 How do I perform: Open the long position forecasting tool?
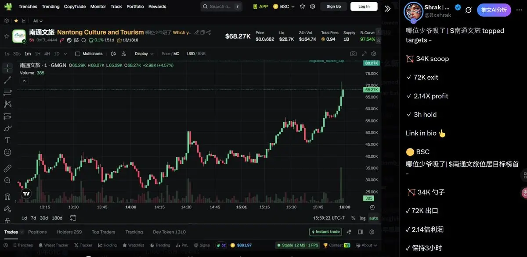point(7,116)
